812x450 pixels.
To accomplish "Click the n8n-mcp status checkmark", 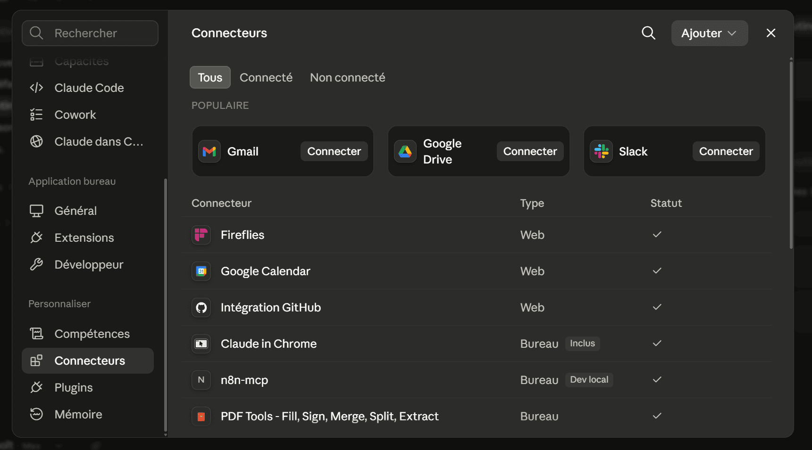I will [657, 379].
